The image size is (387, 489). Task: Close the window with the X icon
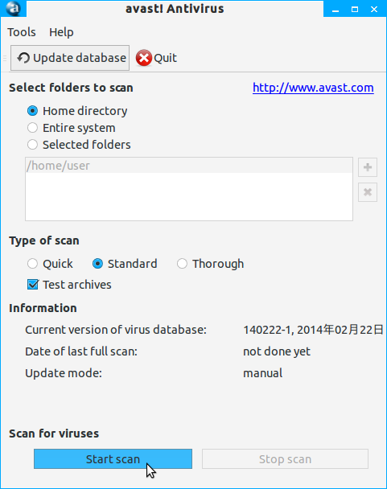(374, 10)
